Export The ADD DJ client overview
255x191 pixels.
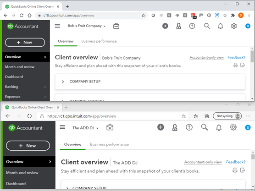tap(243, 170)
